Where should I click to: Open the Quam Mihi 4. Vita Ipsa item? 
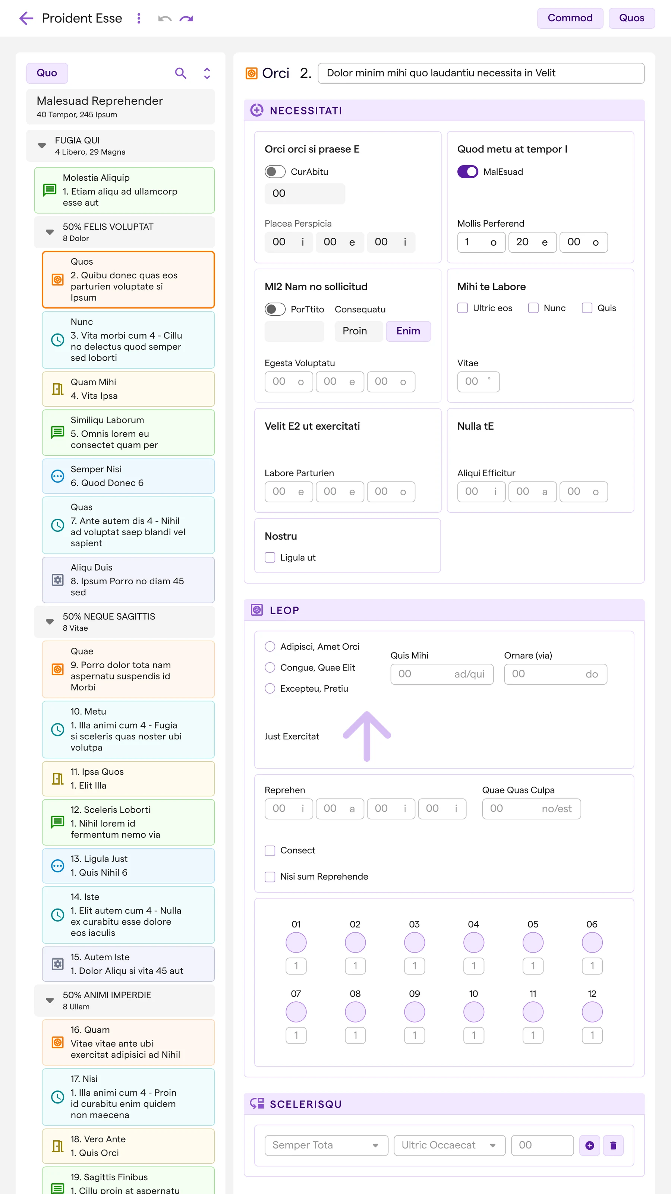(x=128, y=389)
